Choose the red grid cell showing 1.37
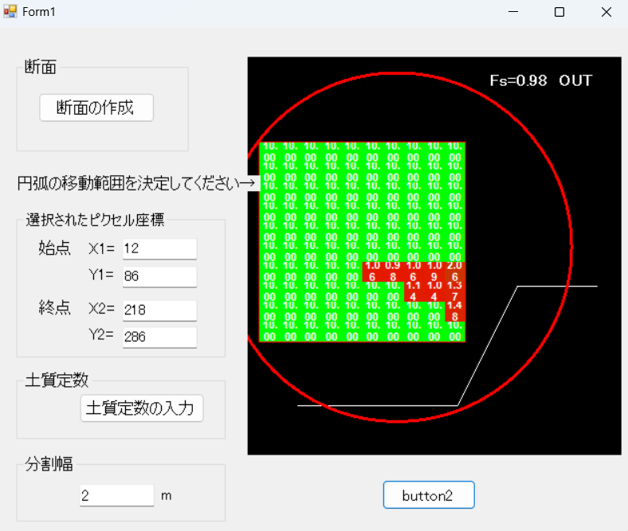 455,291
